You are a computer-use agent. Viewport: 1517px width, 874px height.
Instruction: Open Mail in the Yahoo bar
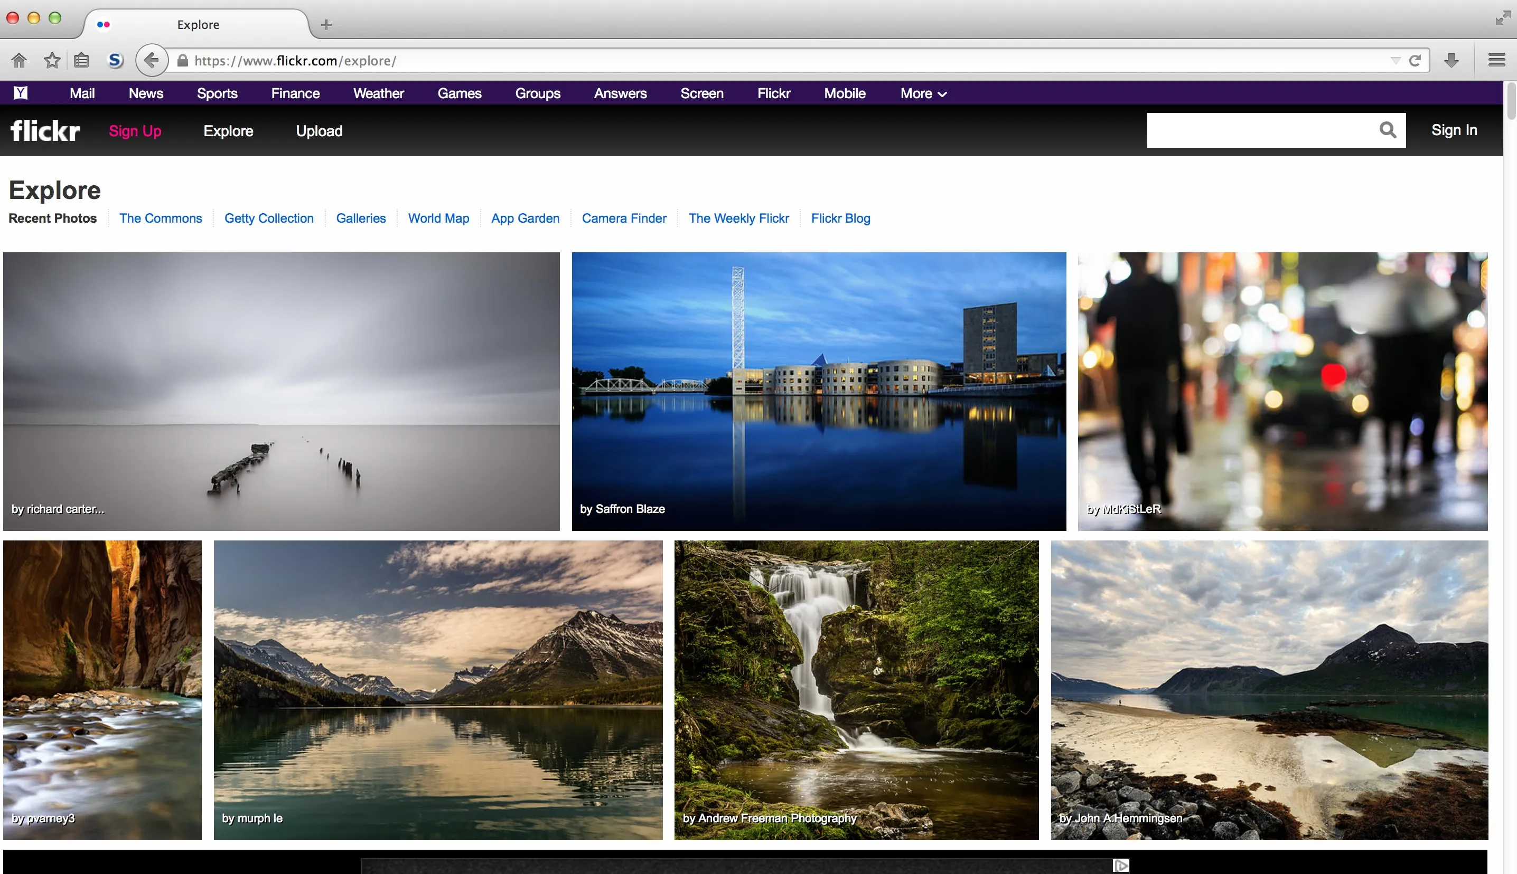(82, 93)
